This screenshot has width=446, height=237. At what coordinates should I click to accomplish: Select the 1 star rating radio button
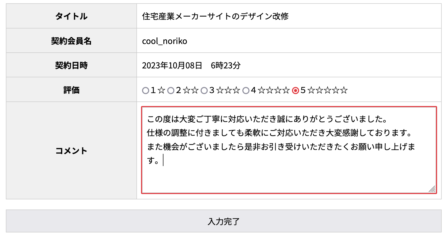click(145, 91)
